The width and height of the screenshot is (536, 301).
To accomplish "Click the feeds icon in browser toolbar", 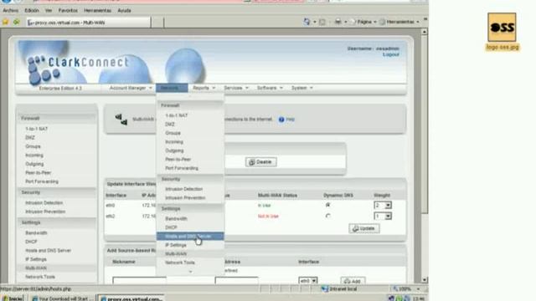I will [x=322, y=22].
